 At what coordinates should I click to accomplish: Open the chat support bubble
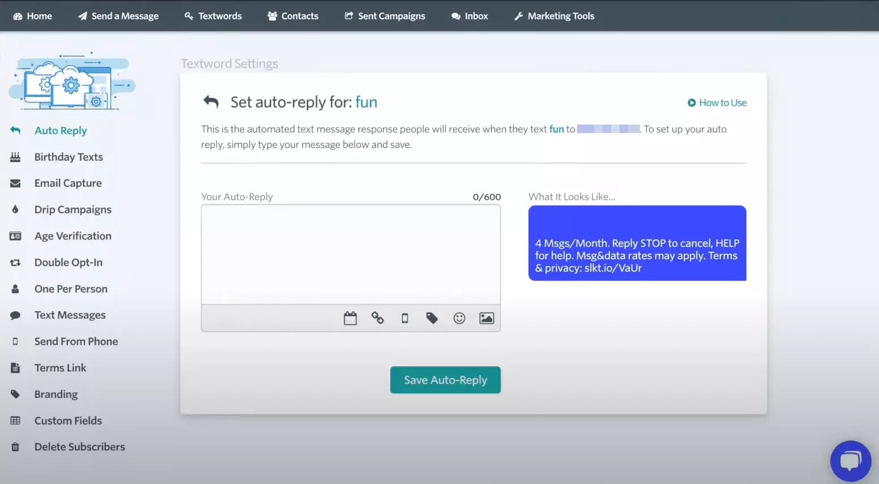click(850, 460)
